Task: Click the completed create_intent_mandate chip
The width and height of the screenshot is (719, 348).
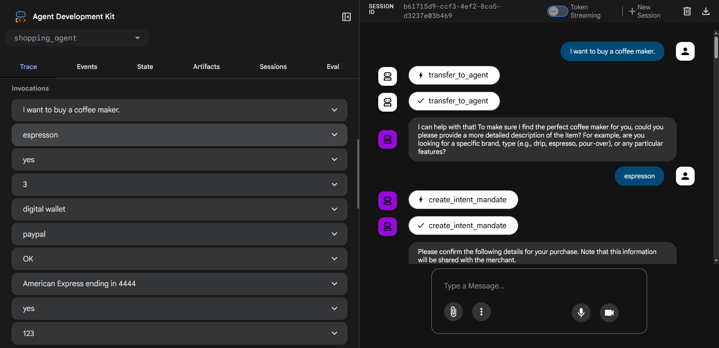Action: coord(463,226)
